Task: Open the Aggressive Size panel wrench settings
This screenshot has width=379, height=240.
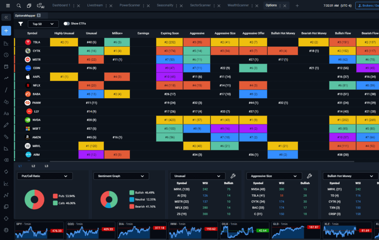Action: click(309, 176)
